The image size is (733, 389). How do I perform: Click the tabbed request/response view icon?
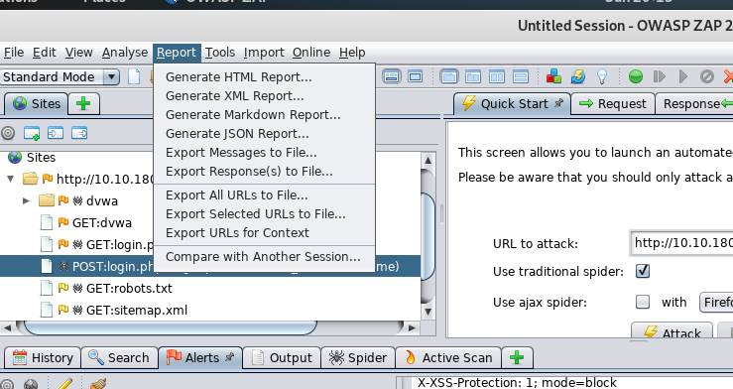[449, 76]
